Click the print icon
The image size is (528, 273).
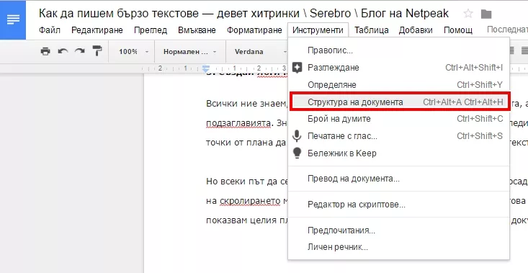click(x=45, y=52)
